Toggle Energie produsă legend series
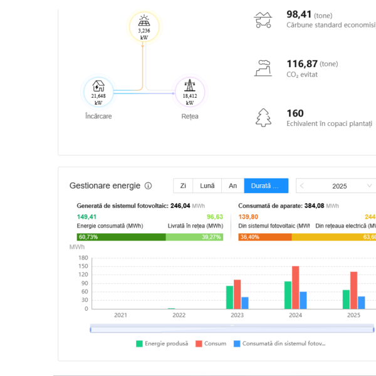Image resolution: width=376 pixels, height=376 pixels. coord(162,343)
